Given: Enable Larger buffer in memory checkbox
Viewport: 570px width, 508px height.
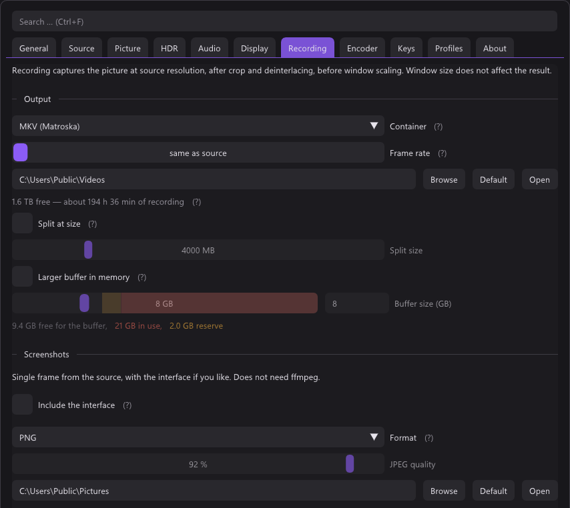Looking at the screenshot, I should 23,277.
